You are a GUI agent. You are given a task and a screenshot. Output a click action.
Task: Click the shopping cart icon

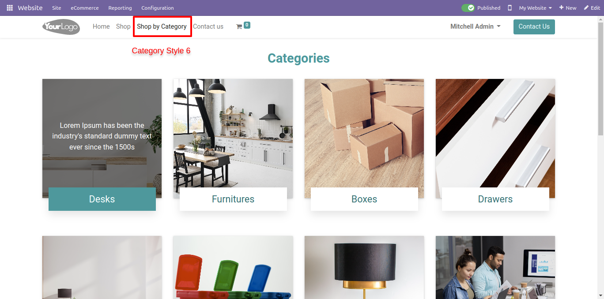tap(239, 27)
